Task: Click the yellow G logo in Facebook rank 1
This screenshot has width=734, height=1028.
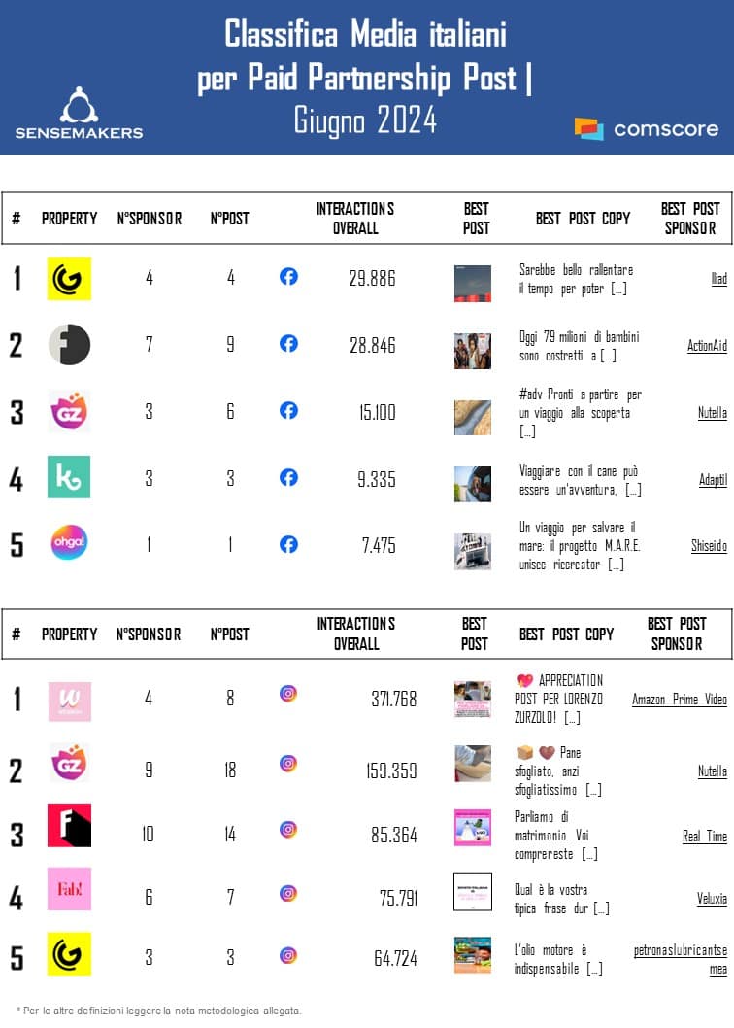Action: pos(69,279)
